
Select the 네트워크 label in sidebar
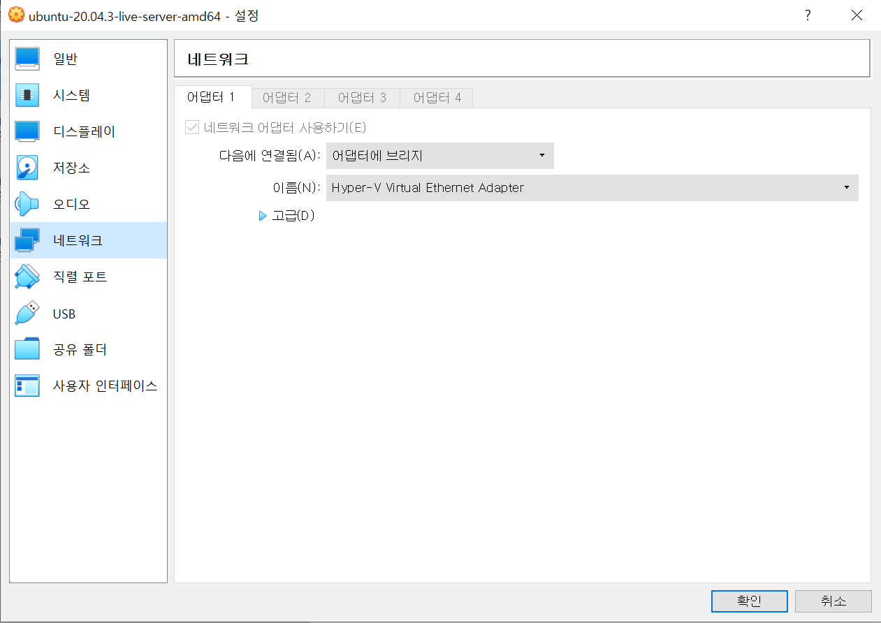[x=78, y=241]
